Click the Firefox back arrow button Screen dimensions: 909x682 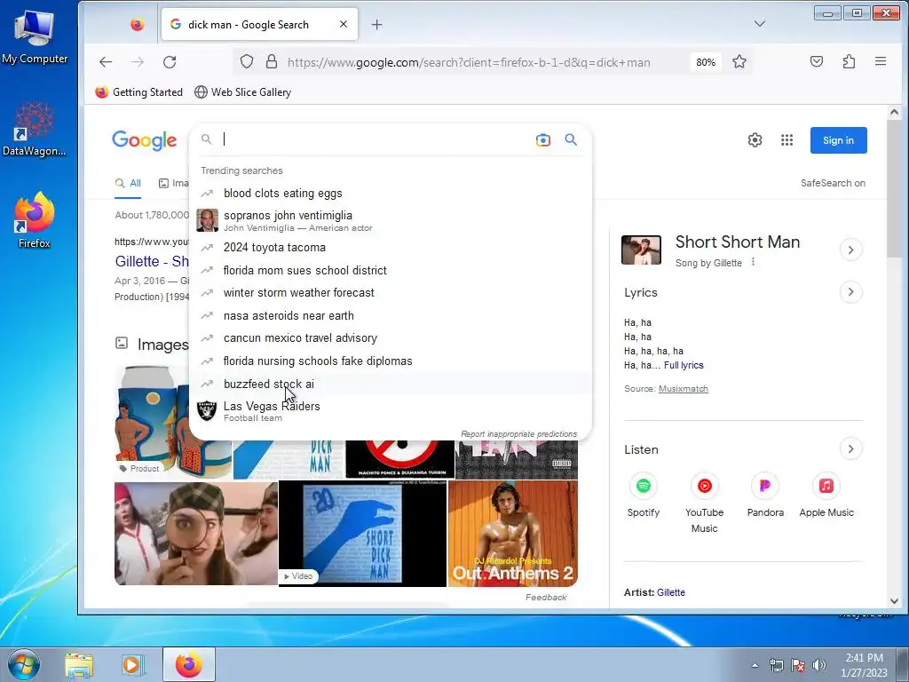tap(106, 62)
